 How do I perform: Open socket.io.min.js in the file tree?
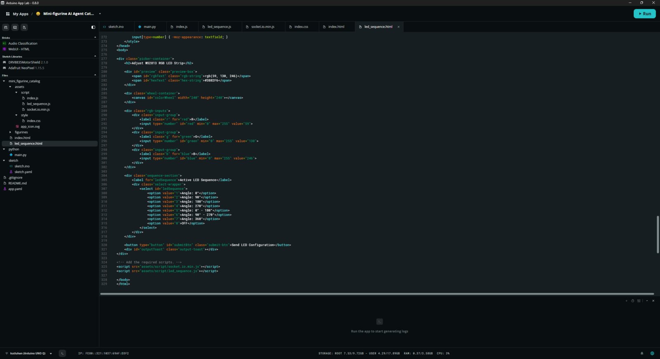pos(38,109)
